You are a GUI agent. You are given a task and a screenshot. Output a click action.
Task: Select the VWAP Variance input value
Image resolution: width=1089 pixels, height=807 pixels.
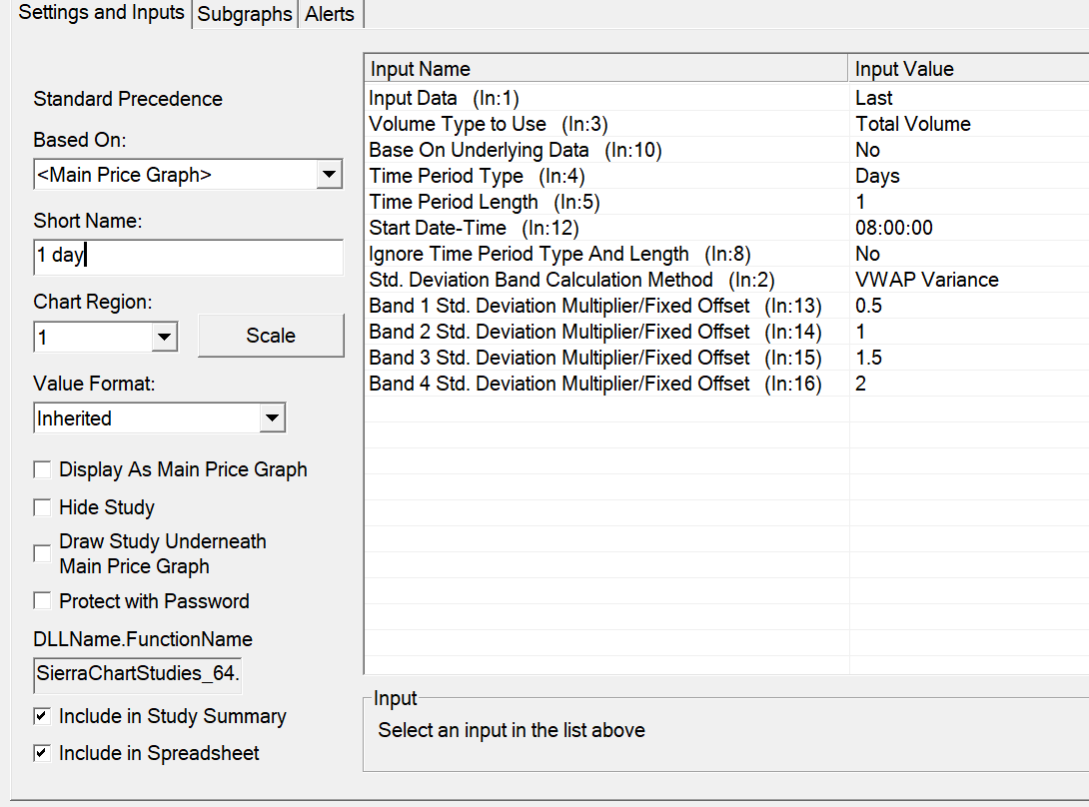926,280
